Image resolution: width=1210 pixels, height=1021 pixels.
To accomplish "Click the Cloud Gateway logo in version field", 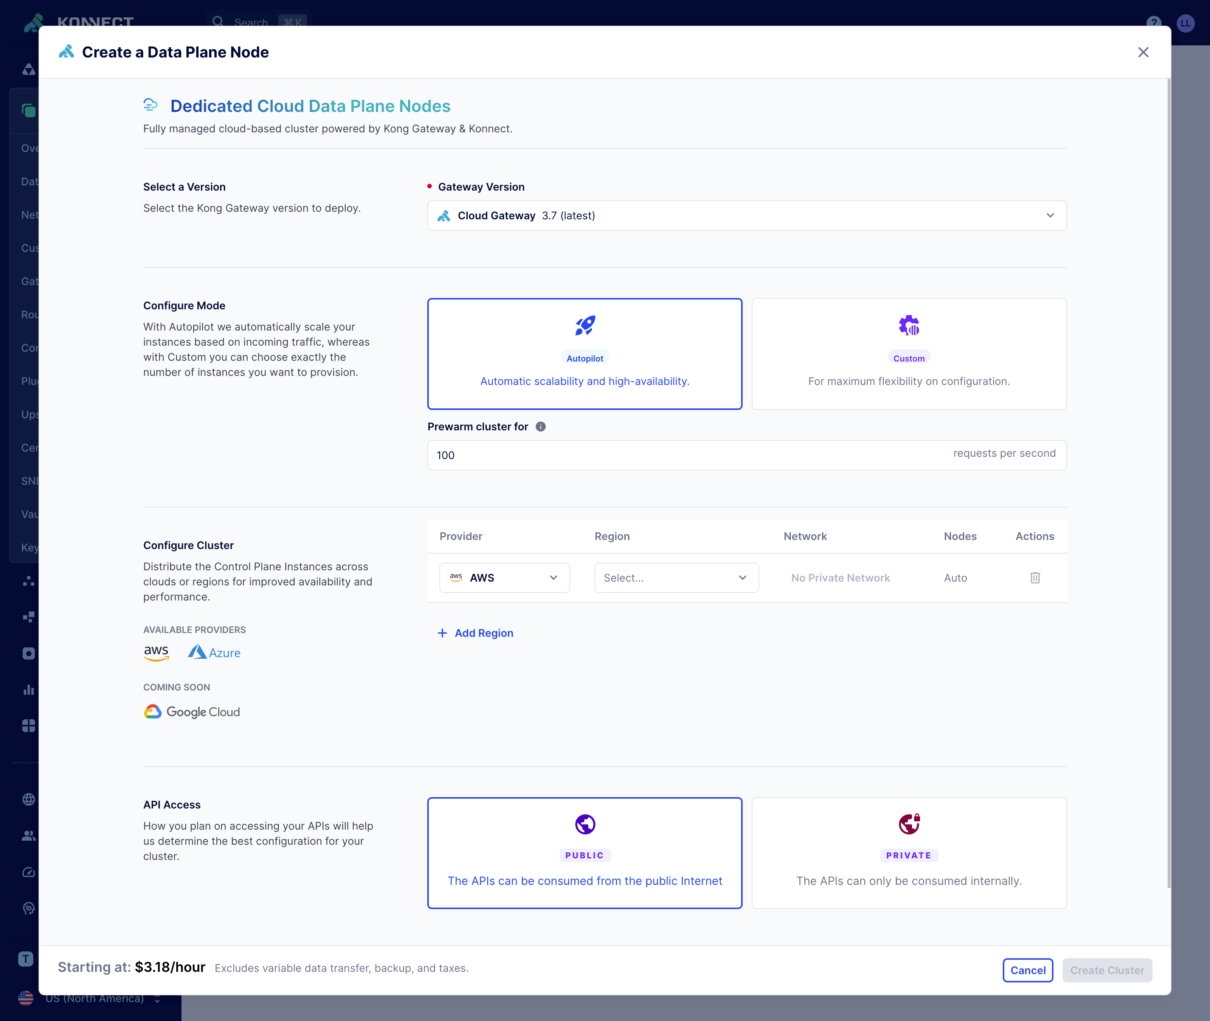I will point(444,215).
